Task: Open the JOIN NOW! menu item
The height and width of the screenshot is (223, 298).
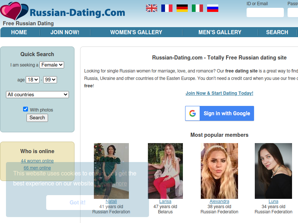Action: click(x=65, y=32)
